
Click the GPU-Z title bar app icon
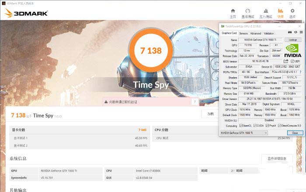coord(223,26)
